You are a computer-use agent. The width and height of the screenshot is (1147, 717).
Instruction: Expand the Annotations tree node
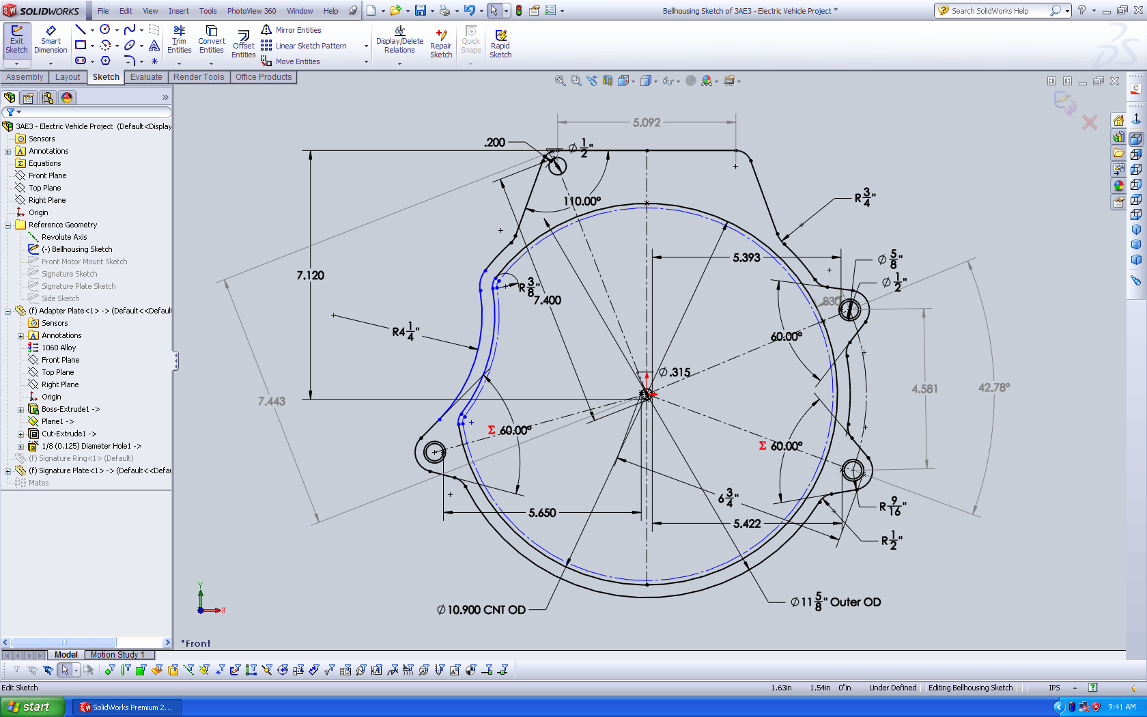click(x=8, y=152)
